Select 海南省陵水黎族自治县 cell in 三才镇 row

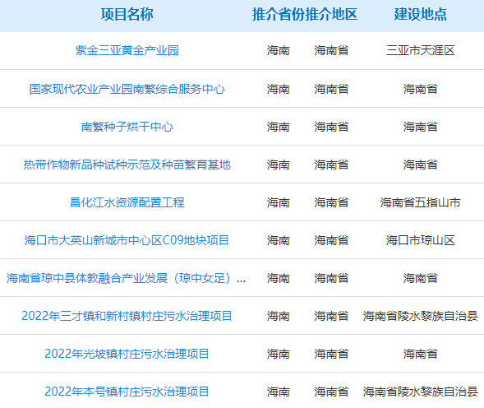[421, 316]
